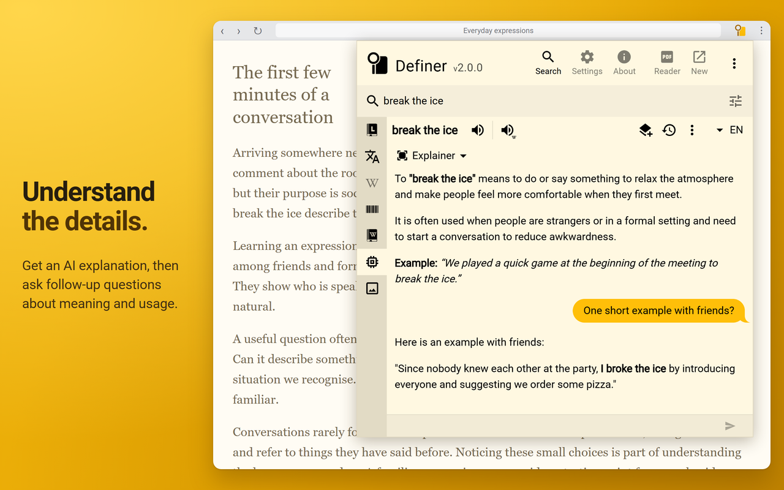Go forward in the browser
The width and height of the screenshot is (784, 490).
coord(239,31)
